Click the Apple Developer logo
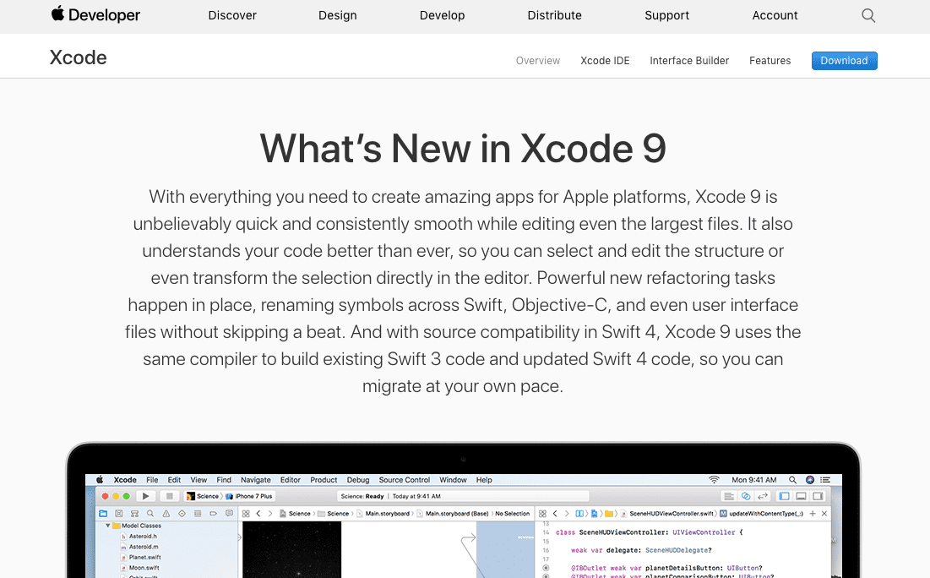Image resolution: width=930 pixels, height=578 pixels. coord(95,14)
